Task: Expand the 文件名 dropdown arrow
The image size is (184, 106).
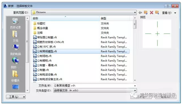Action: click(135, 86)
